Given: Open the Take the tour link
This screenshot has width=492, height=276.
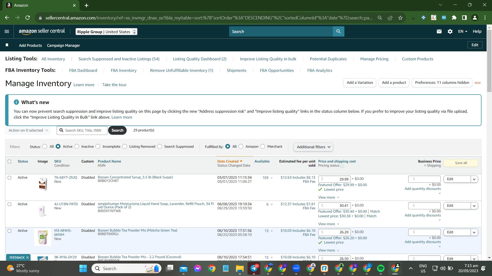Looking at the screenshot, I should [x=114, y=85].
